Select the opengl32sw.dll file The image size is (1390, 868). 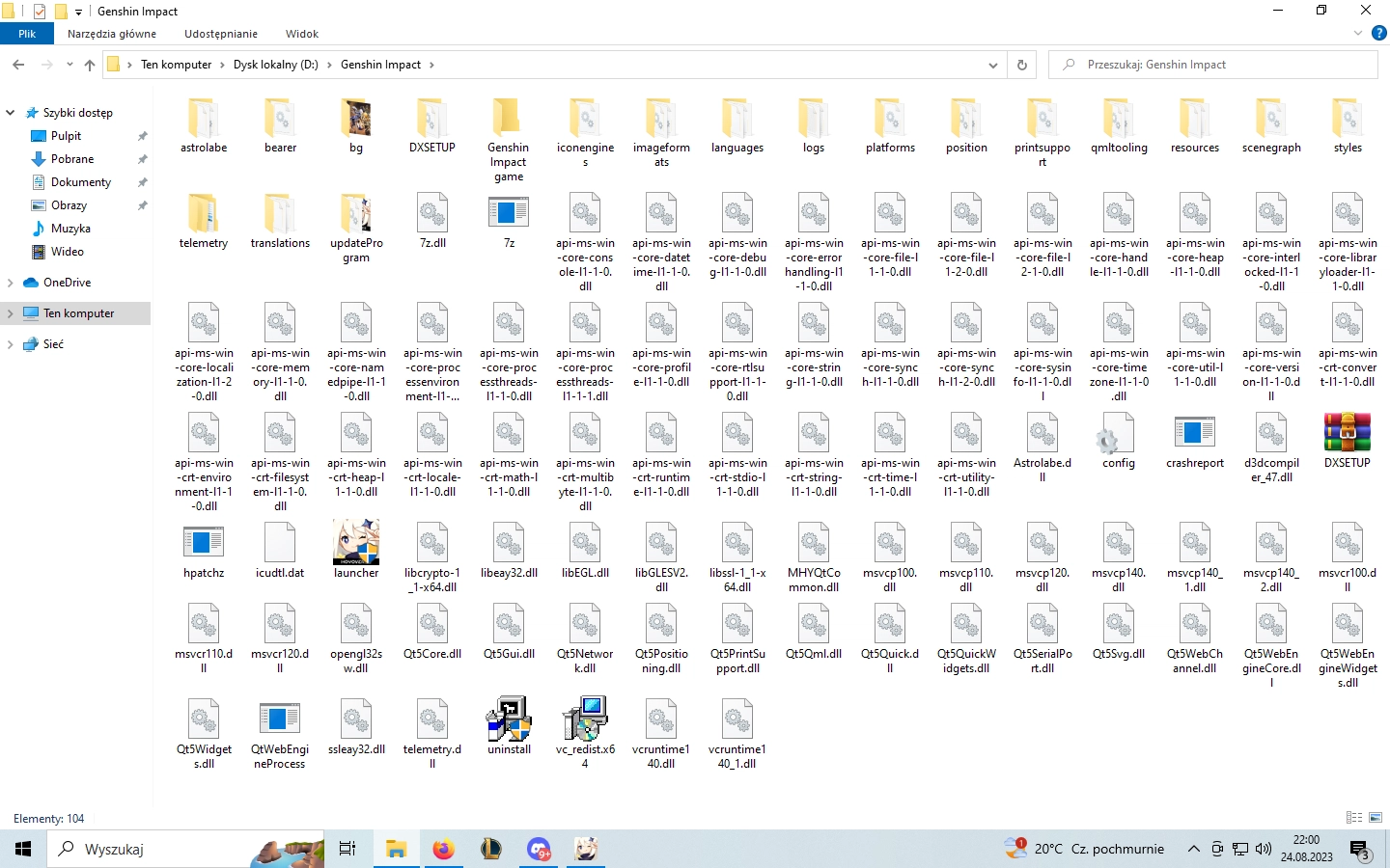pos(356,639)
